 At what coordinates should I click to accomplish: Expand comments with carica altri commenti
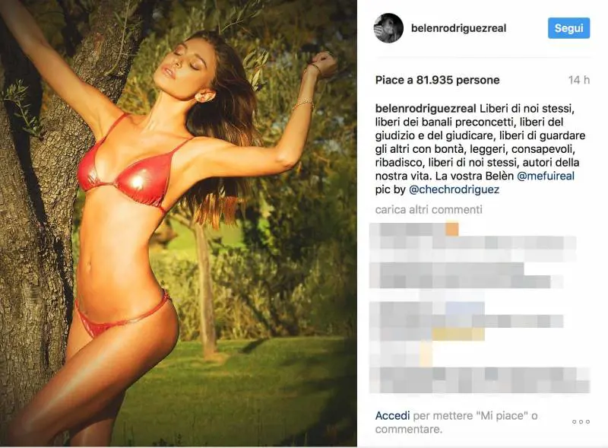(429, 210)
